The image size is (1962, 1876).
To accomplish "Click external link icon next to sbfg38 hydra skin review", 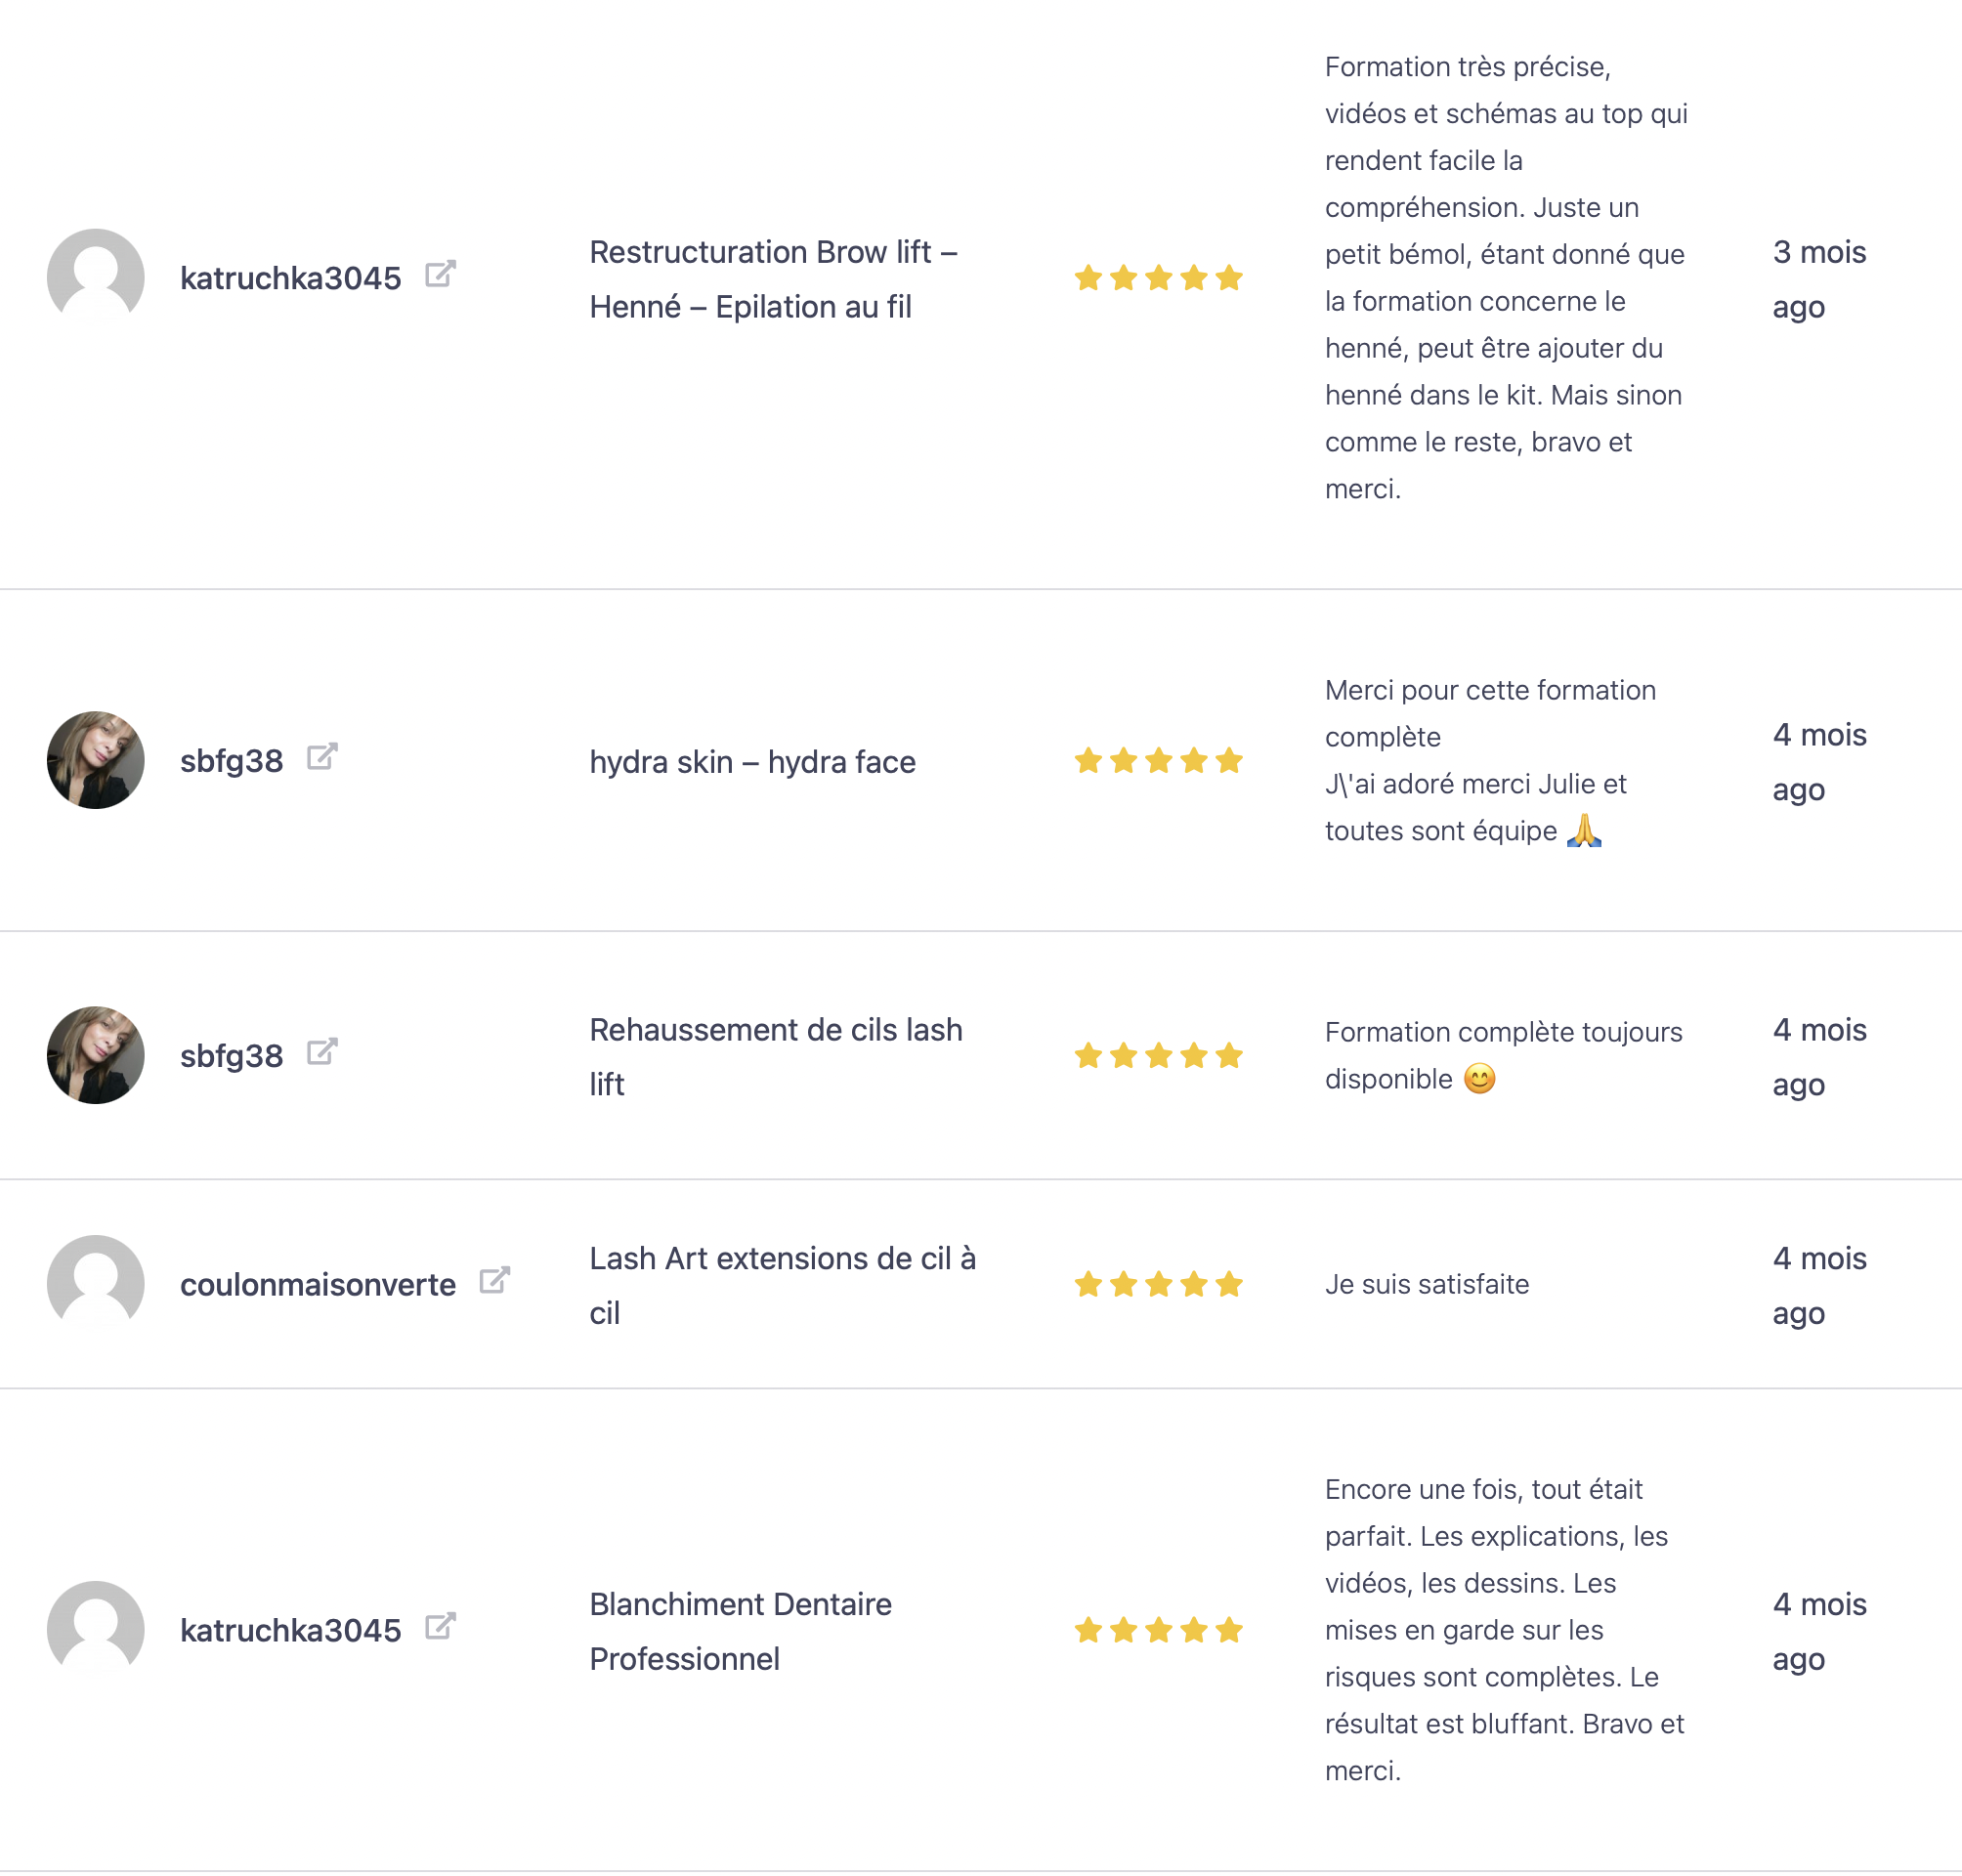I will click(322, 757).
